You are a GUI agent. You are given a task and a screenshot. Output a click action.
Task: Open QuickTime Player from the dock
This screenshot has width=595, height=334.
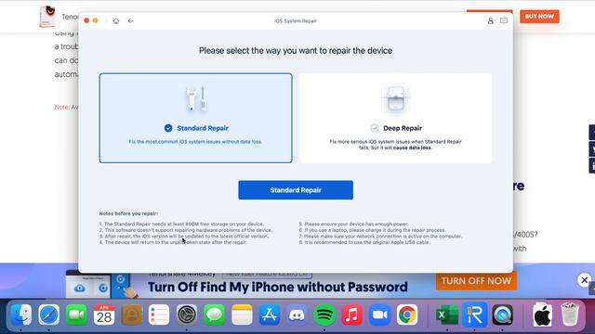[x=503, y=315]
